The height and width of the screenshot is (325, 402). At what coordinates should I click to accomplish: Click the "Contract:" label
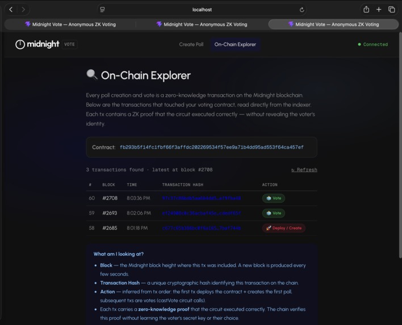[x=103, y=147]
